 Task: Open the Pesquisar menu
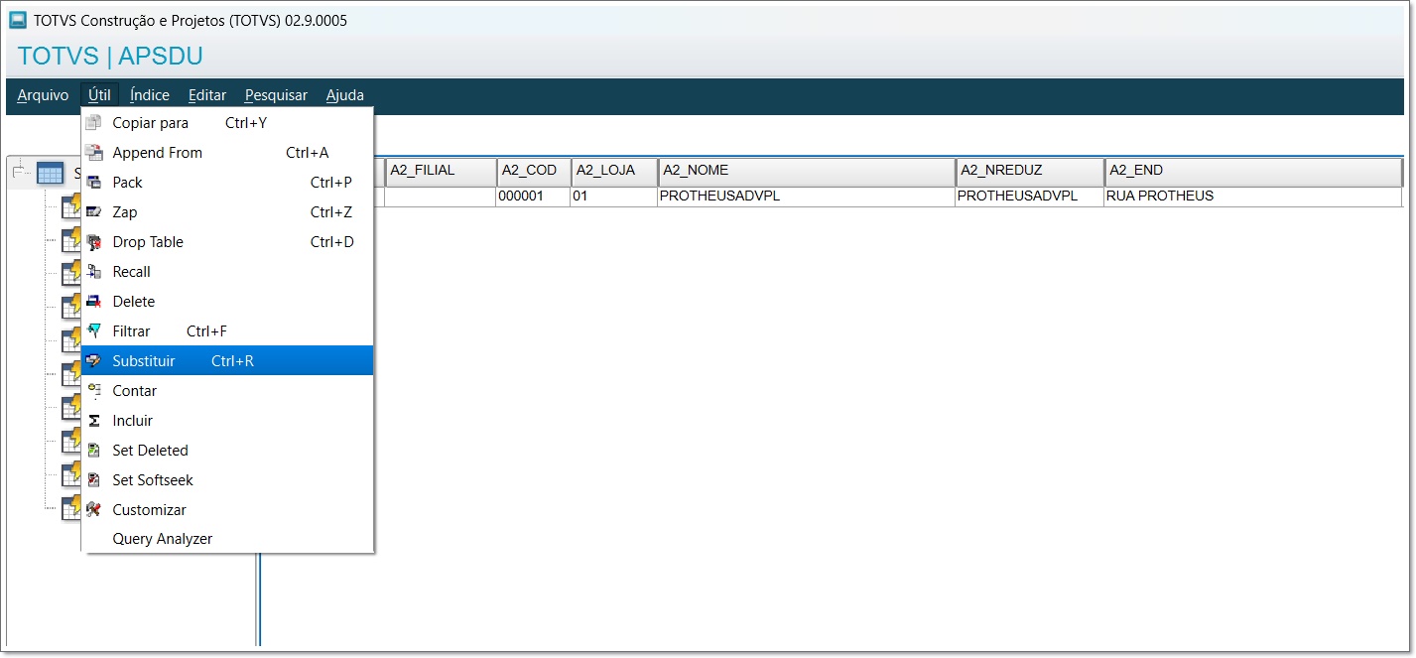click(x=276, y=95)
